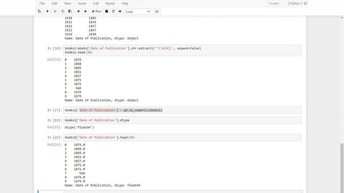Insert a cell below with plus icon
Screen dimensions: 344x193
pyautogui.click(x=47, y=11)
